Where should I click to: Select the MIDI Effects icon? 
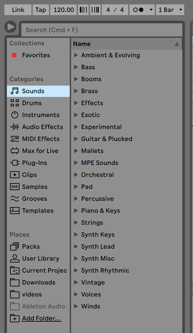(x=14, y=139)
